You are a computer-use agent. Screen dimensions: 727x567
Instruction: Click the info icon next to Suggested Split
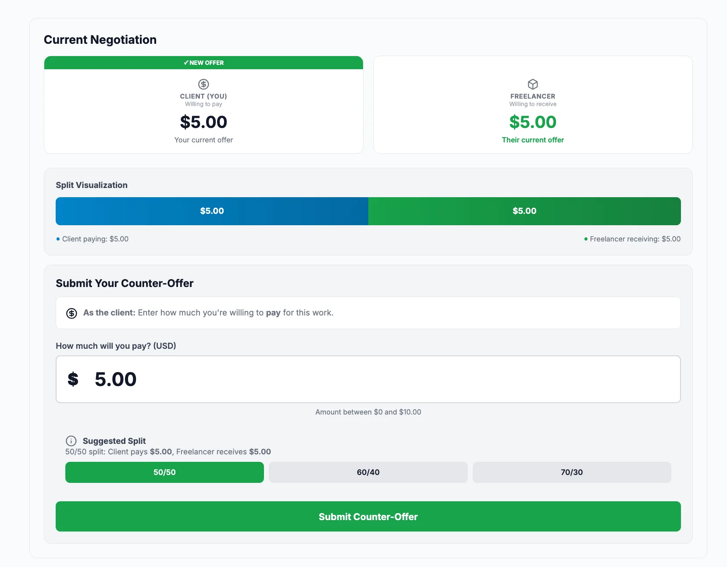[x=71, y=441]
